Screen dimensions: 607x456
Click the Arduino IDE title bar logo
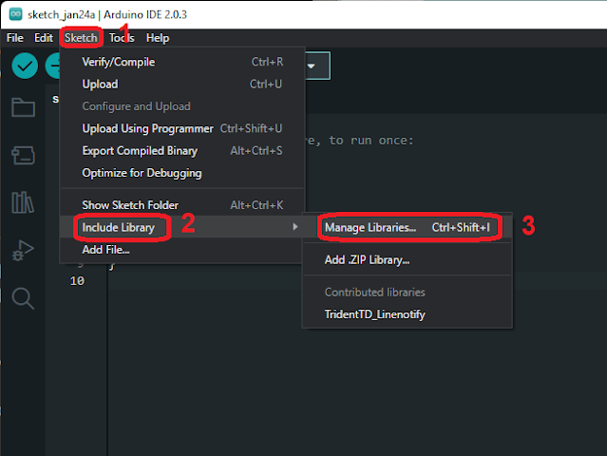tap(15, 14)
